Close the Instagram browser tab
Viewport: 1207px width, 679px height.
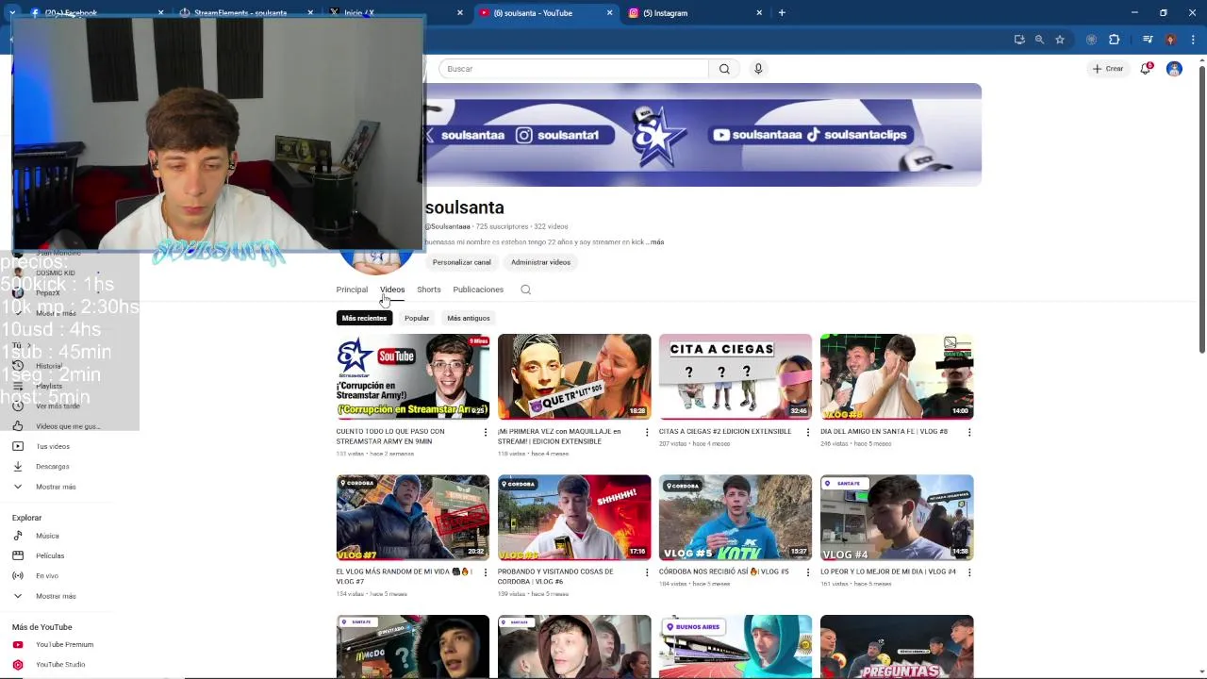759,13
